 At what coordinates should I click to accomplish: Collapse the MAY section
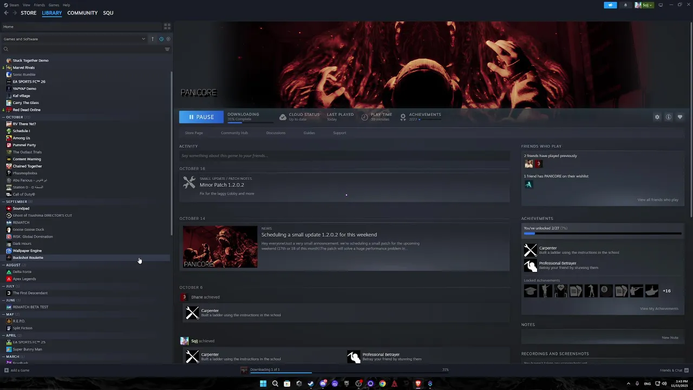(x=4, y=314)
